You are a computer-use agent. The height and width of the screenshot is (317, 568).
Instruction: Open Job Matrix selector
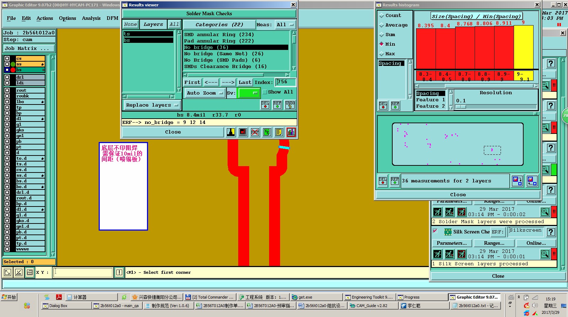click(x=29, y=49)
